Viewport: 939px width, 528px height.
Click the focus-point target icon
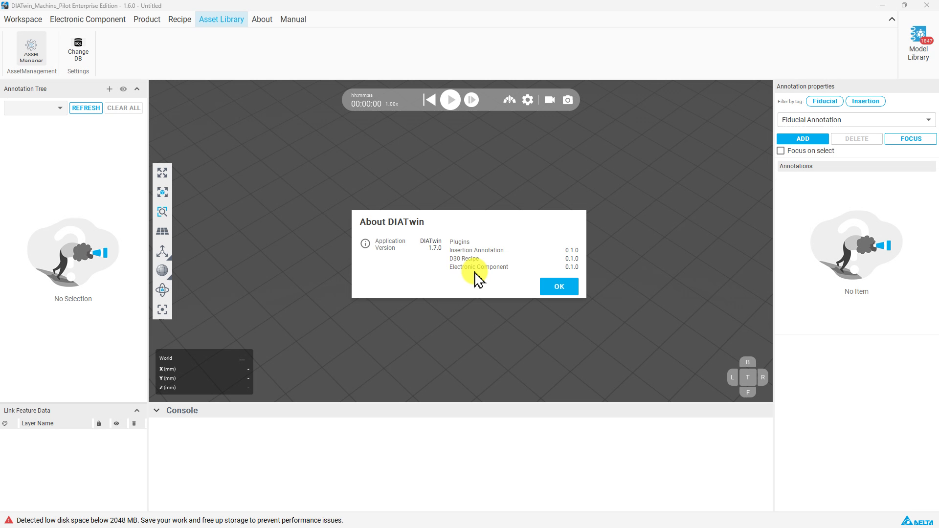pyautogui.click(x=162, y=309)
